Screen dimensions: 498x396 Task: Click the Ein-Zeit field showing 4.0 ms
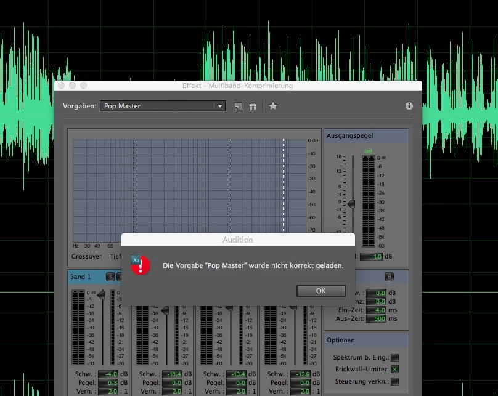377,310
